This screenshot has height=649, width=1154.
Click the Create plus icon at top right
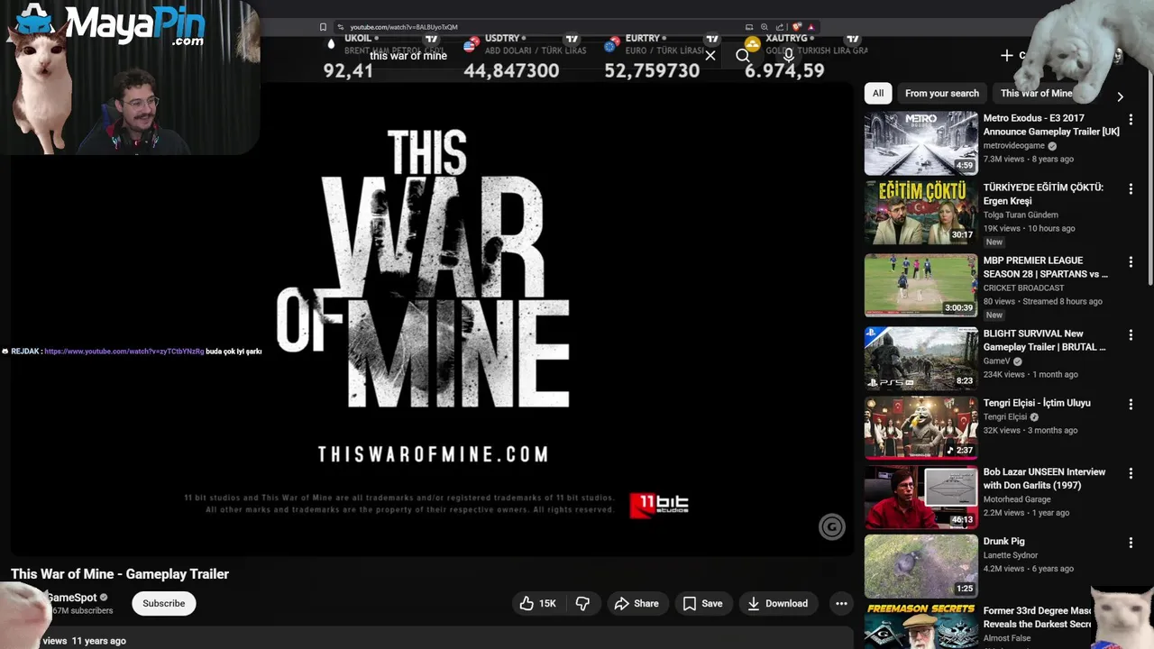pyautogui.click(x=1006, y=56)
